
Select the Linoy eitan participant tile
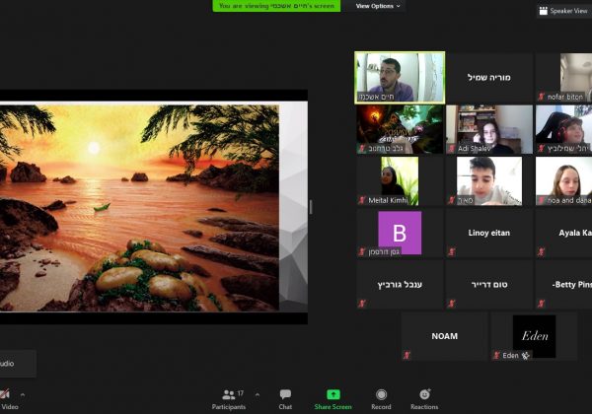(x=489, y=233)
